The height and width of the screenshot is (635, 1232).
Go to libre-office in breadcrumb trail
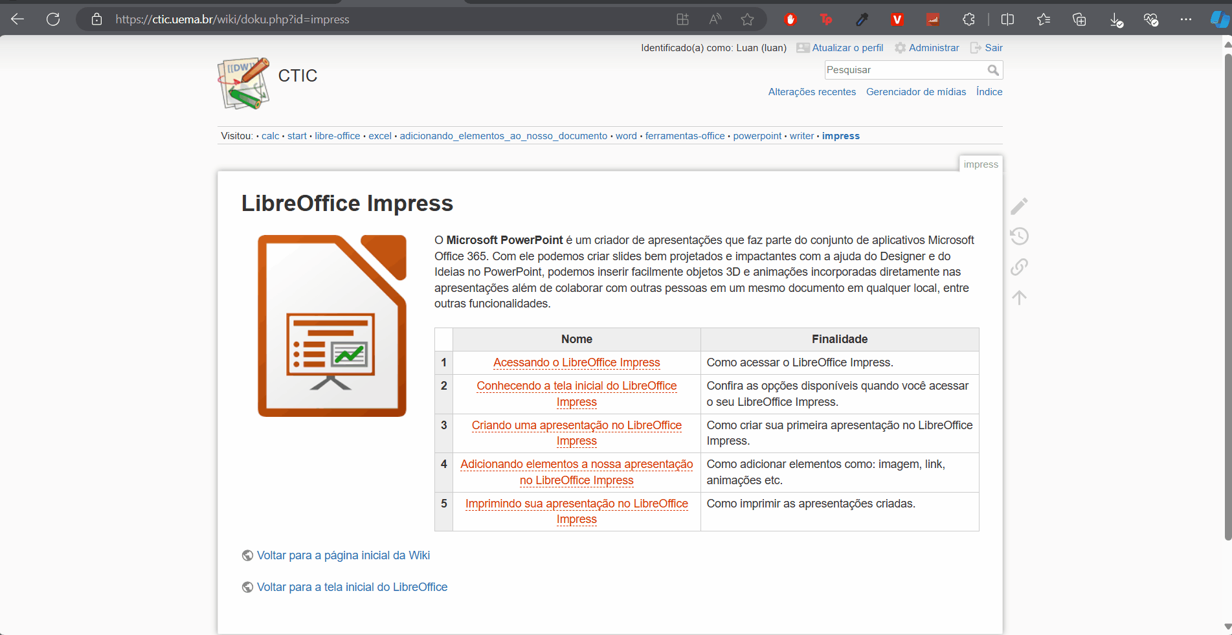click(337, 136)
